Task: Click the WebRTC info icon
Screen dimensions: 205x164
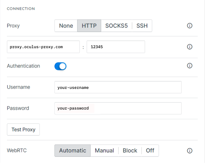Action: (x=190, y=151)
